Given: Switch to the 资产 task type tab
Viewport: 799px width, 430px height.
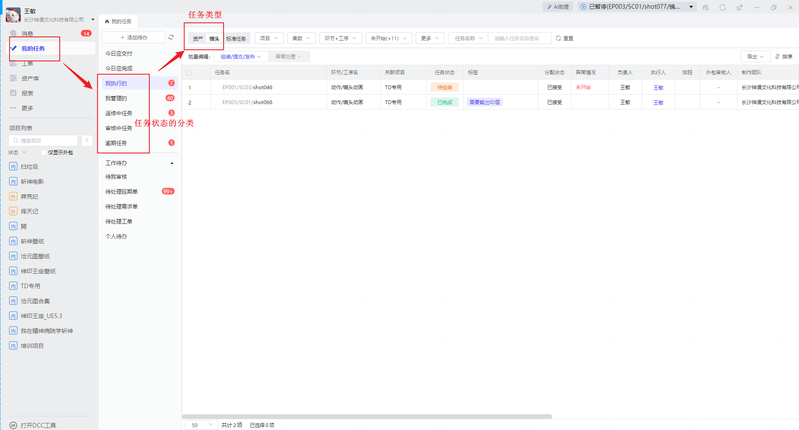Looking at the screenshot, I should 198,39.
